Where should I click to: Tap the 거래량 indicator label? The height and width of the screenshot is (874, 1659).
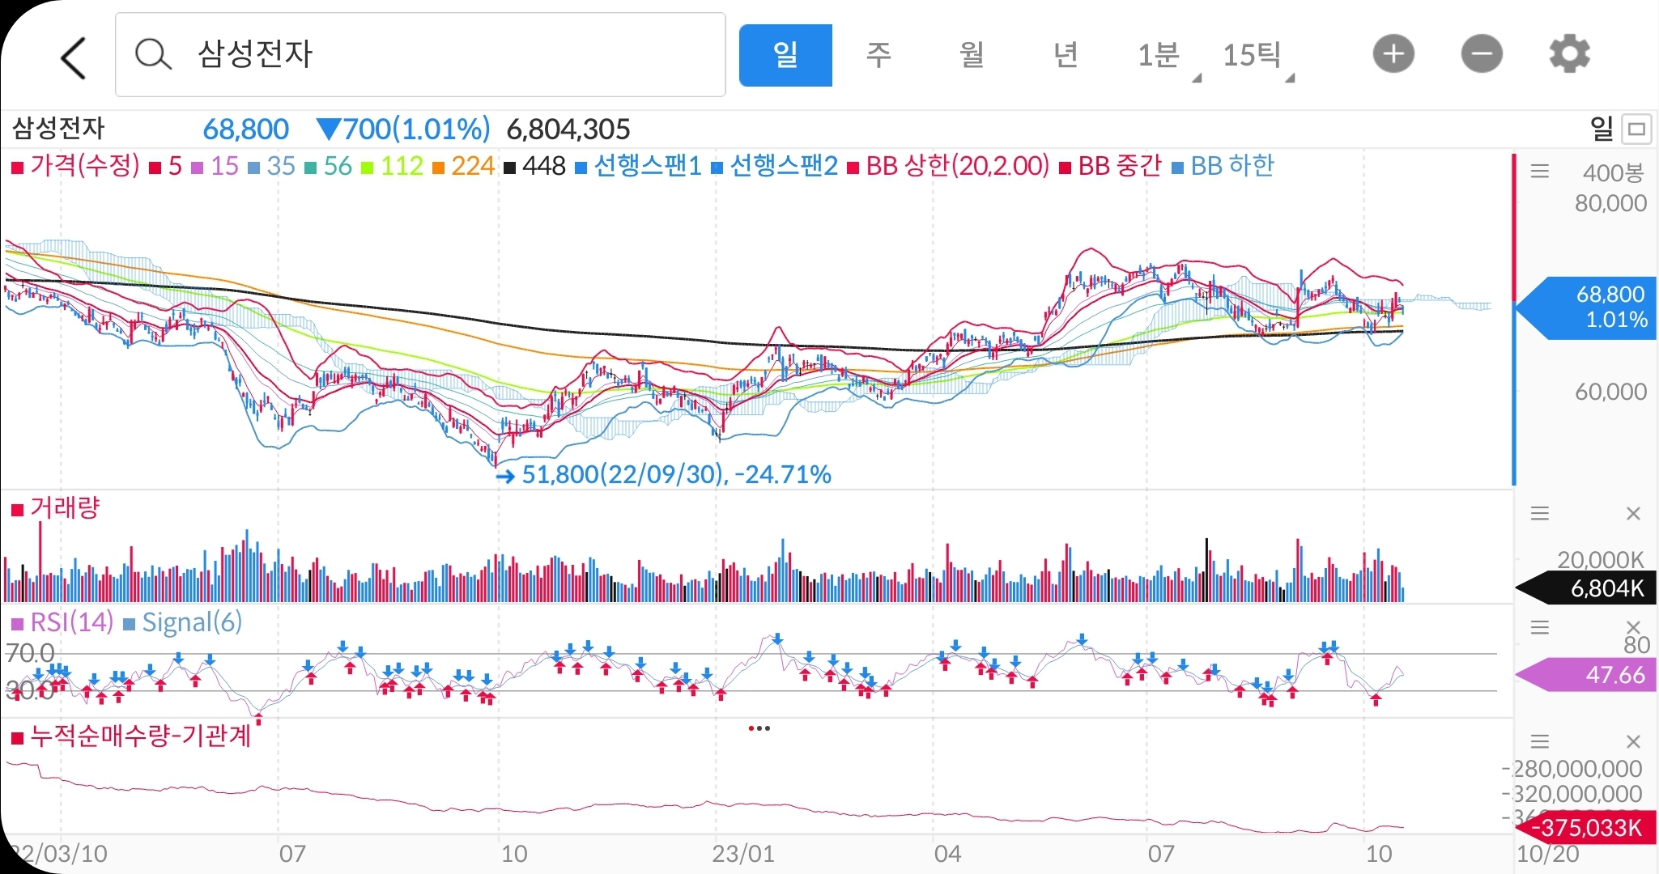[55, 508]
